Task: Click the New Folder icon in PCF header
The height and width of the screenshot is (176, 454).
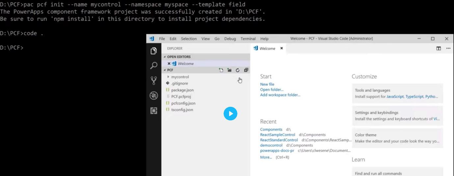Action: coord(229,70)
